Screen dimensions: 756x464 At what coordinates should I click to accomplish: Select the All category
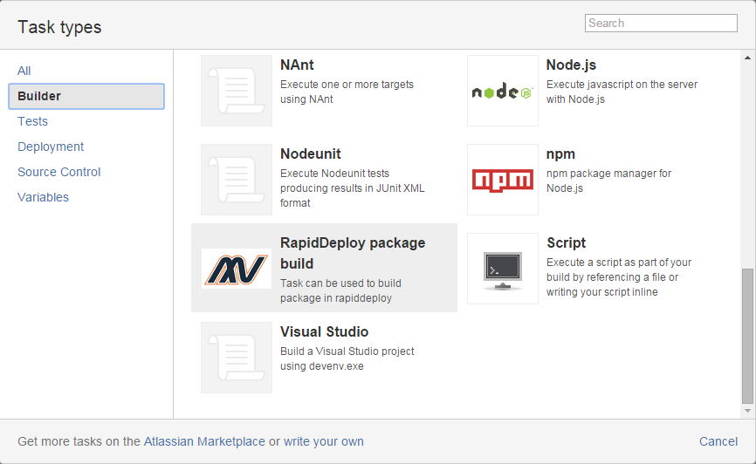pos(24,71)
